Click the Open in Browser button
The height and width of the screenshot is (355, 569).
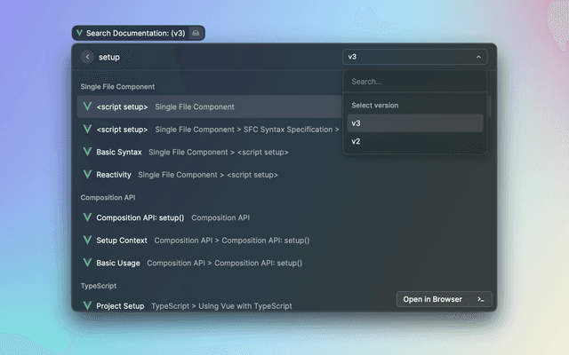(433, 299)
